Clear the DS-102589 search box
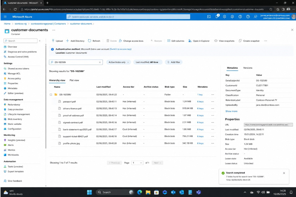The width and height of the screenshot is (296, 197). click(100, 62)
